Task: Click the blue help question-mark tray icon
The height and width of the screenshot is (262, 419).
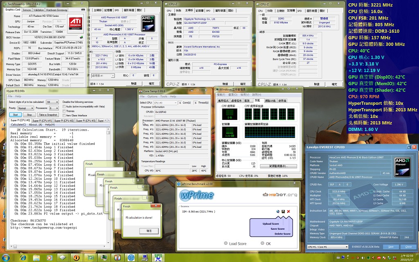Action: 343,258
